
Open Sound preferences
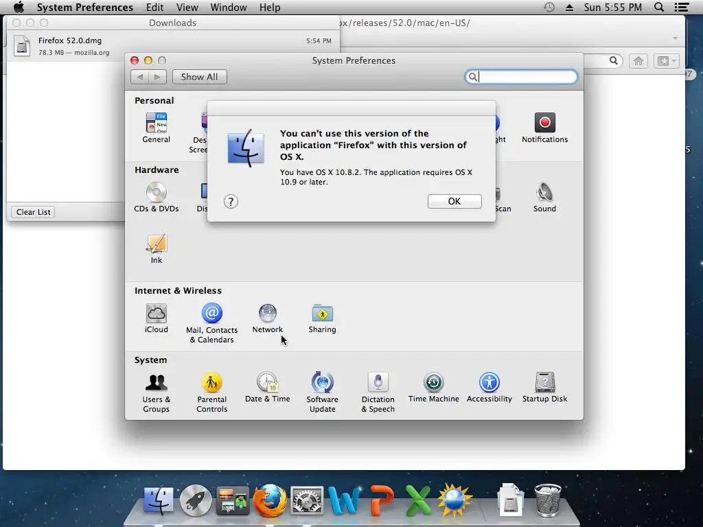(544, 197)
